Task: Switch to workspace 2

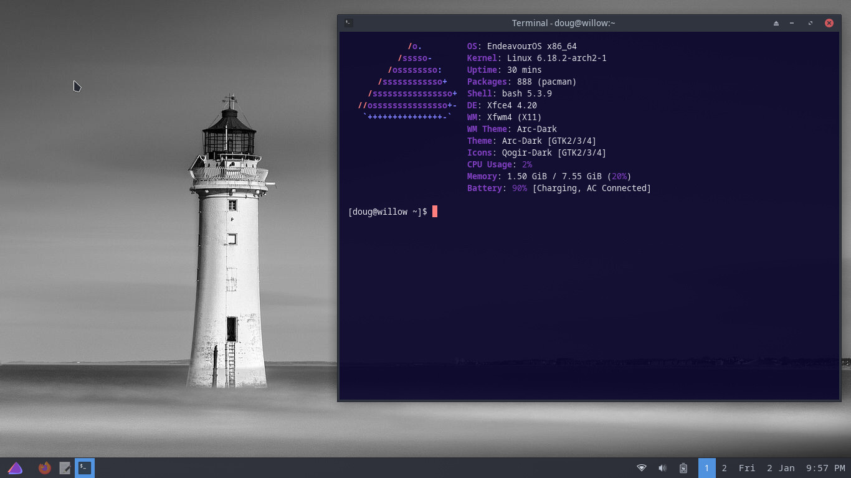Action: tap(724, 468)
